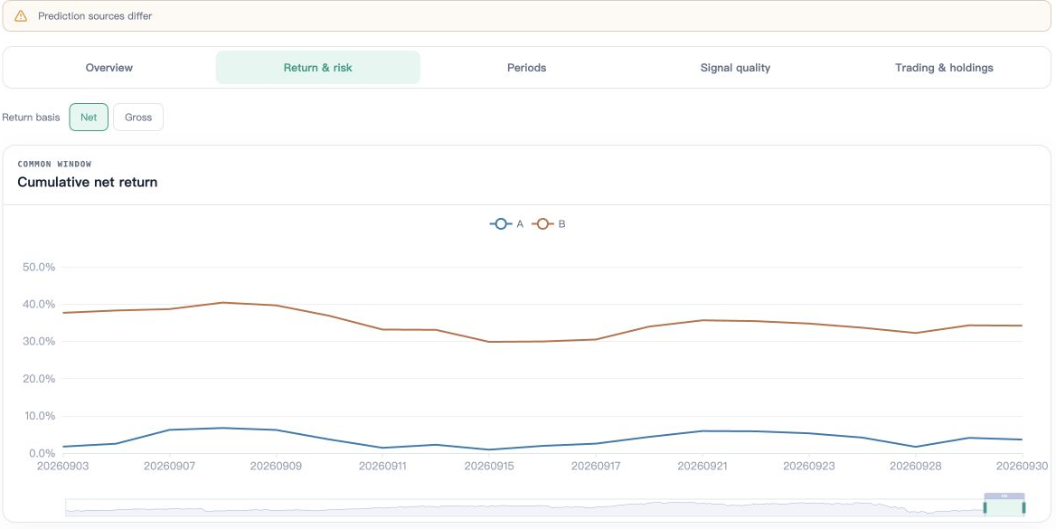
Task: Click the 20260903 axis label
Action: point(62,466)
